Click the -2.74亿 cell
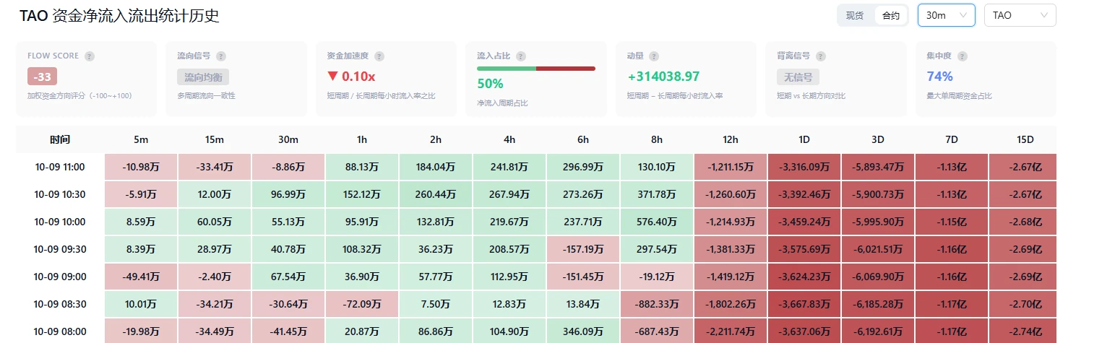The image size is (1115, 343). (1023, 331)
